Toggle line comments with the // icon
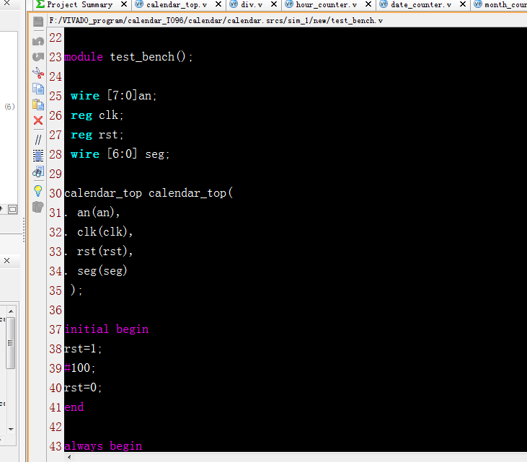Image resolution: width=527 pixels, height=462 pixels. [38, 139]
